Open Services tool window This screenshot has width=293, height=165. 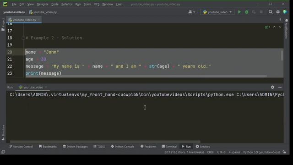[x=203, y=147]
